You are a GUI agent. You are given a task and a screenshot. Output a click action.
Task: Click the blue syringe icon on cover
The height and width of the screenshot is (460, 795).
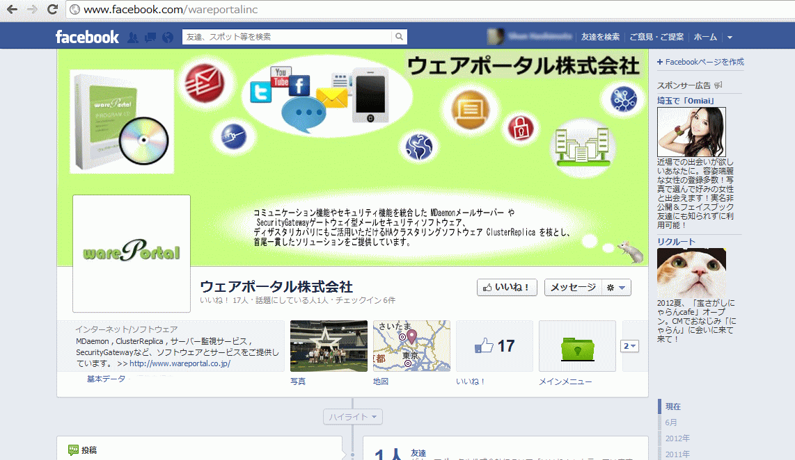pyautogui.click(x=234, y=137)
